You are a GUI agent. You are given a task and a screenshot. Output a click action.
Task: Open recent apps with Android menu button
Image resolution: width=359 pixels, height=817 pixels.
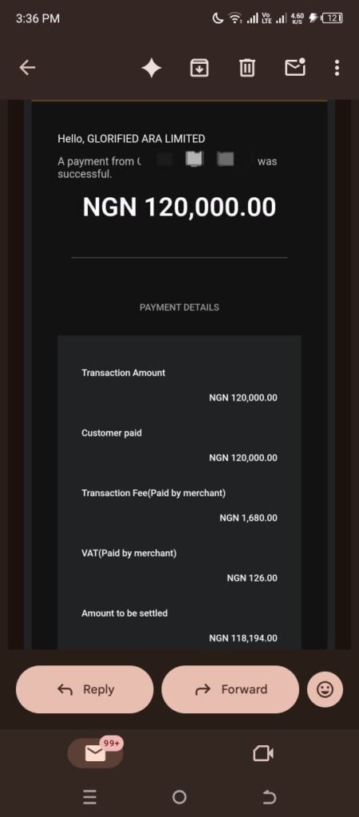(x=89, y=797)
